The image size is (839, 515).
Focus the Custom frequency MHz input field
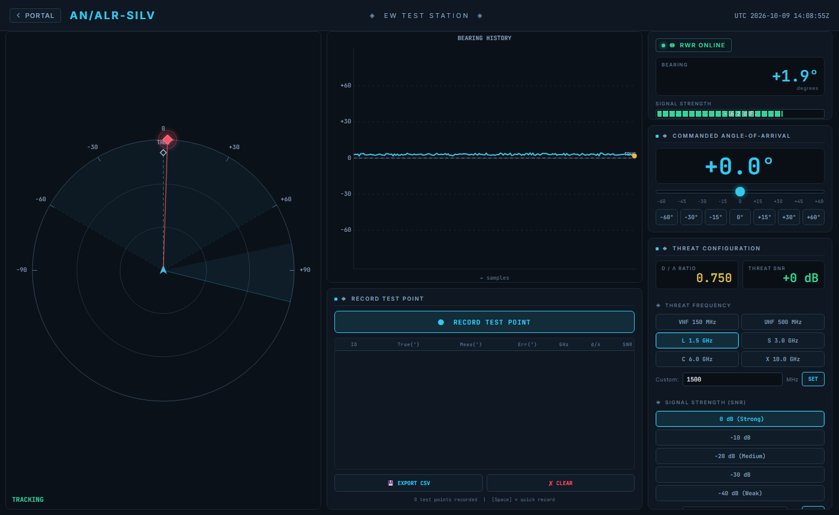(x=732, y=379)
